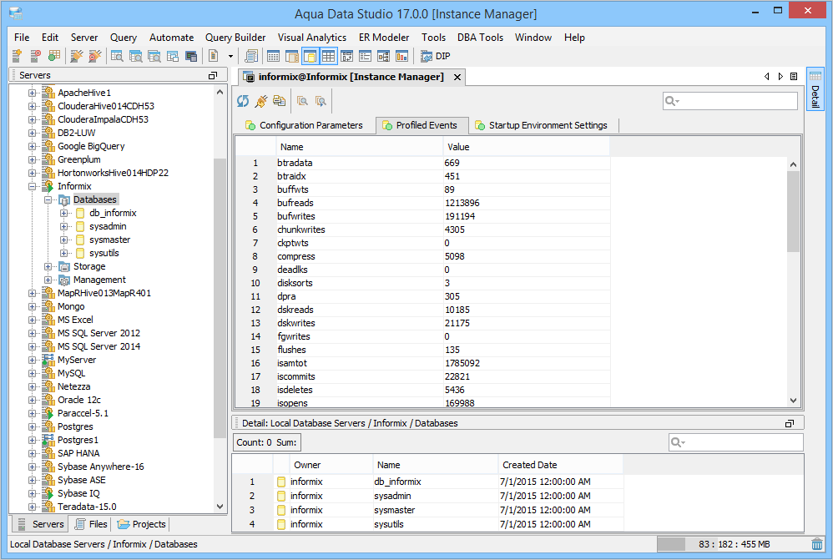
Task: Expand the MySQL server node
Action: pos(33,374)
